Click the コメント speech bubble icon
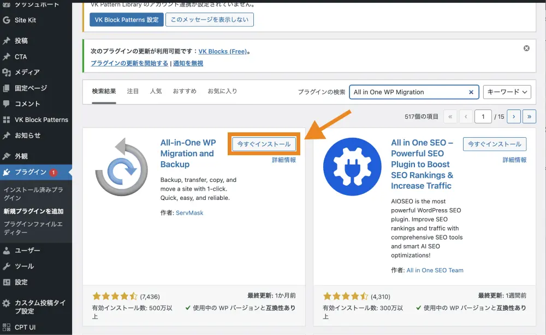 pyautogui.click(x=7, y=104)
